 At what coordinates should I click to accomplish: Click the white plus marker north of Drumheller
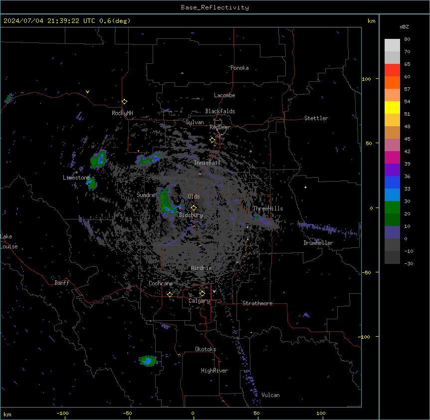(305, 187)
